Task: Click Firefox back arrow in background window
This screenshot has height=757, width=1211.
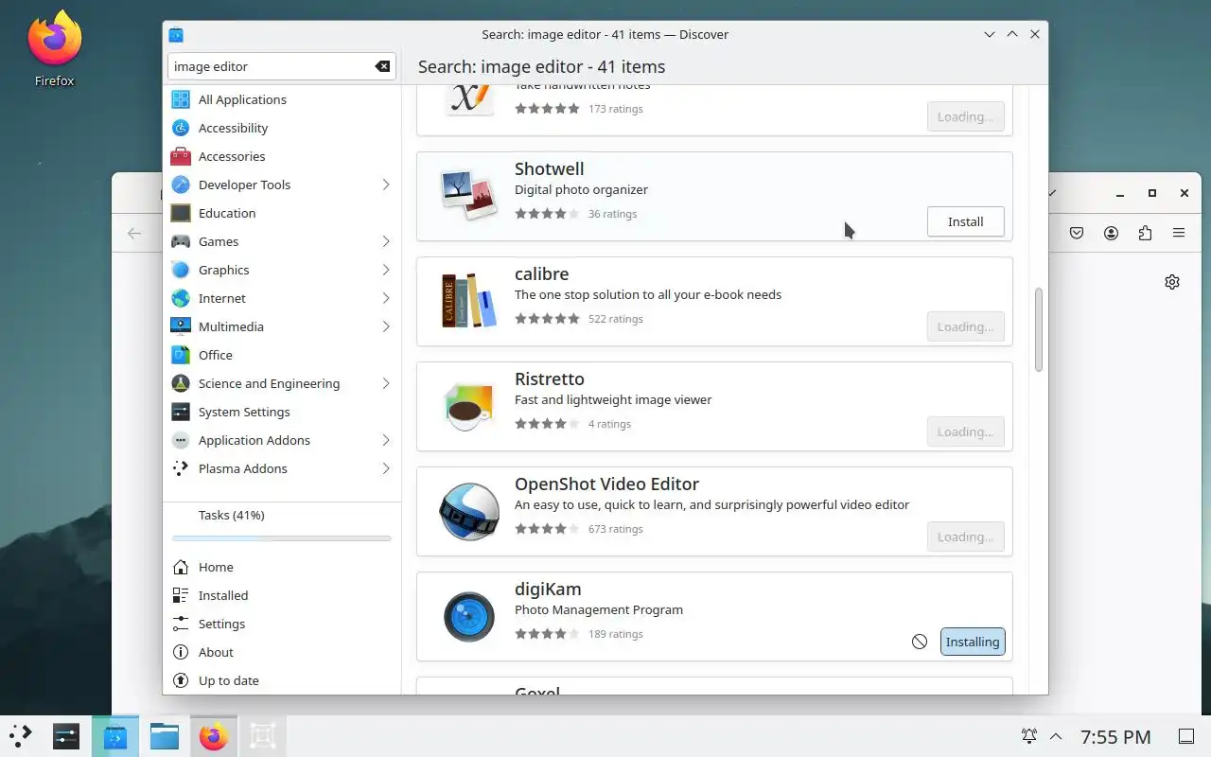Action: 134,233
